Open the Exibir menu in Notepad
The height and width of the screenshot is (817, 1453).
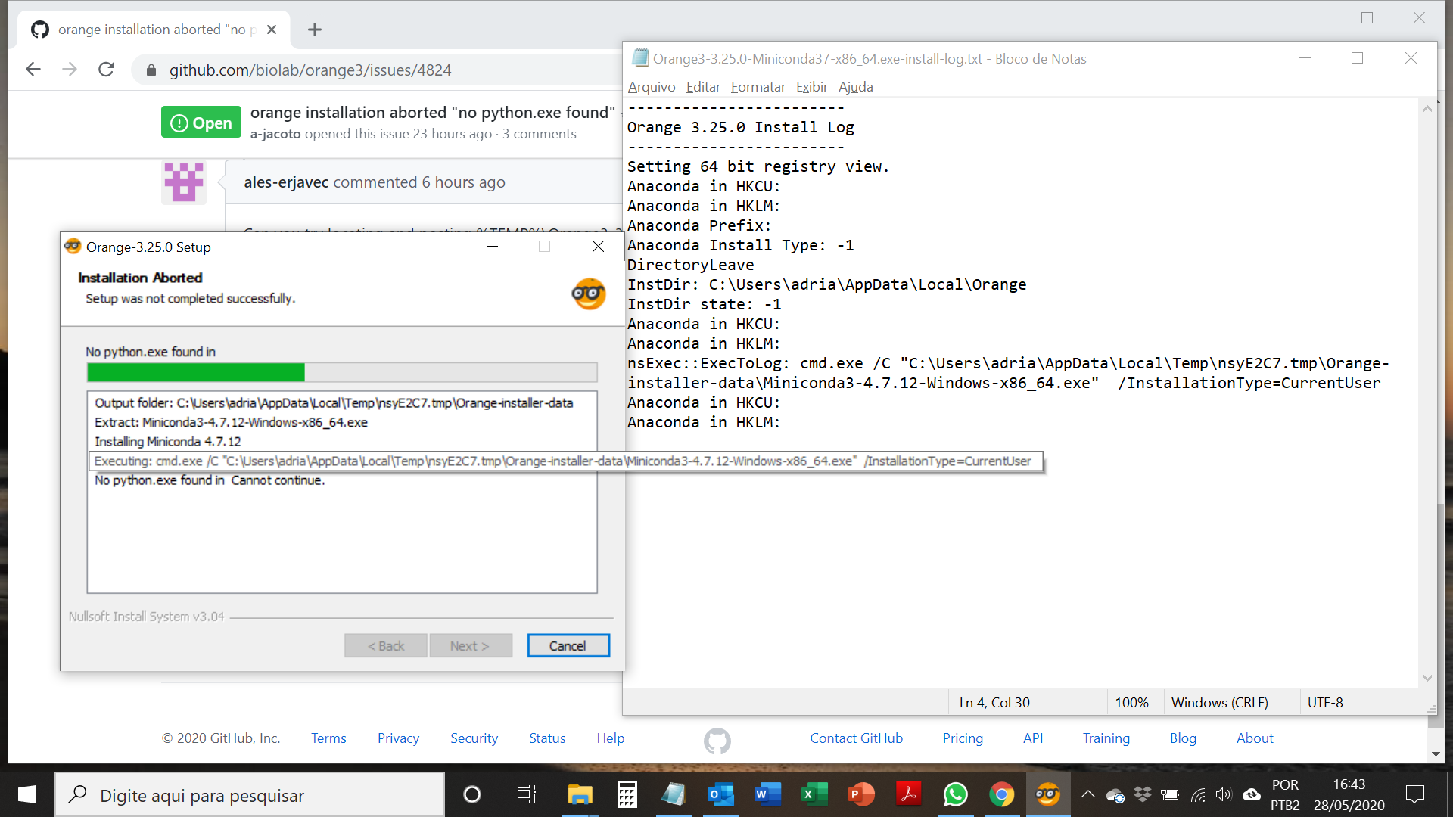tap(811, 87)
